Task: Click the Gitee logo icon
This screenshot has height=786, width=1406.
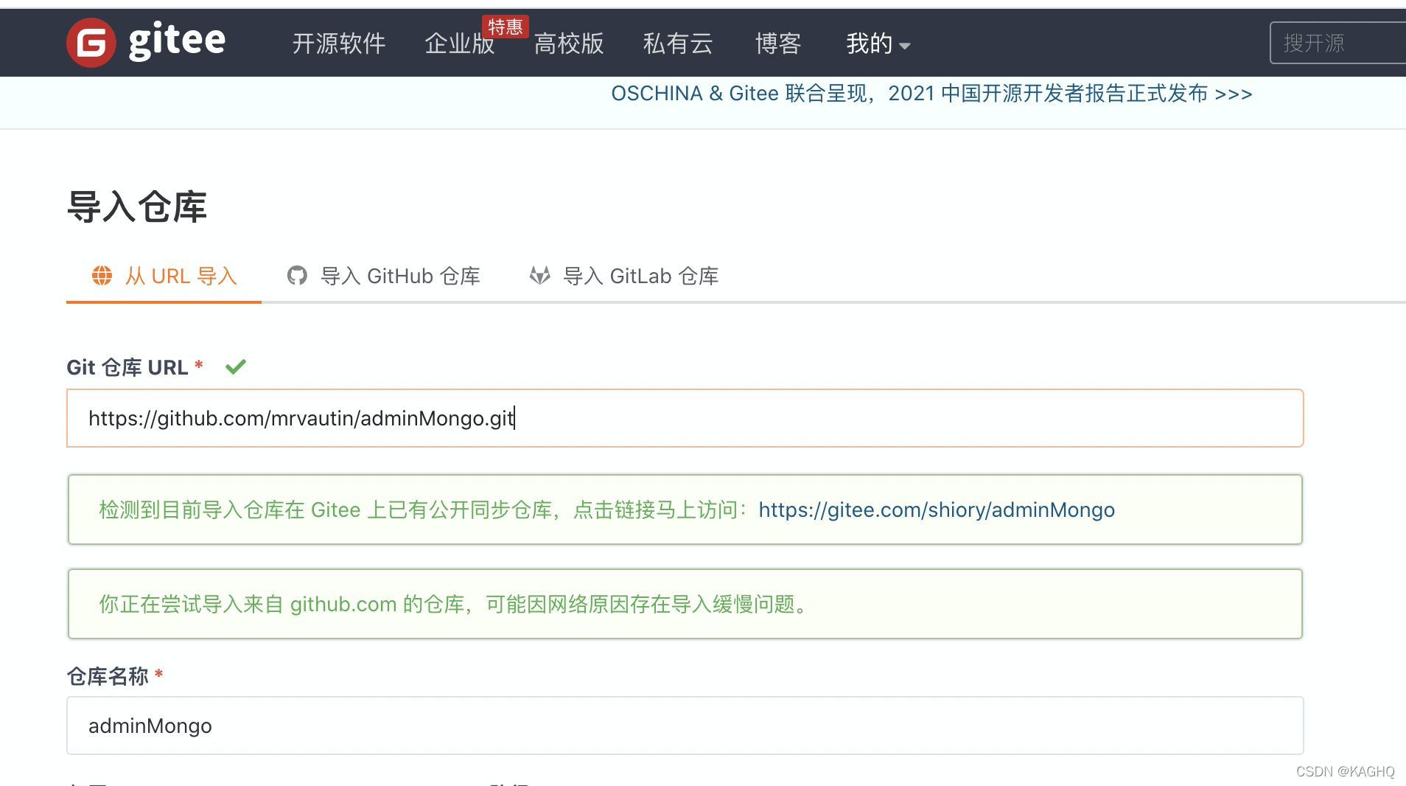Action: [91, 43]
